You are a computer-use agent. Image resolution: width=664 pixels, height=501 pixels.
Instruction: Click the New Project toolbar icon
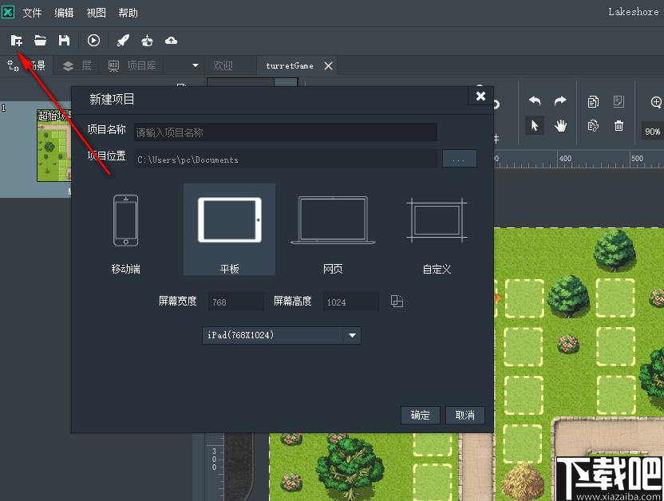(x=17, y=41)
